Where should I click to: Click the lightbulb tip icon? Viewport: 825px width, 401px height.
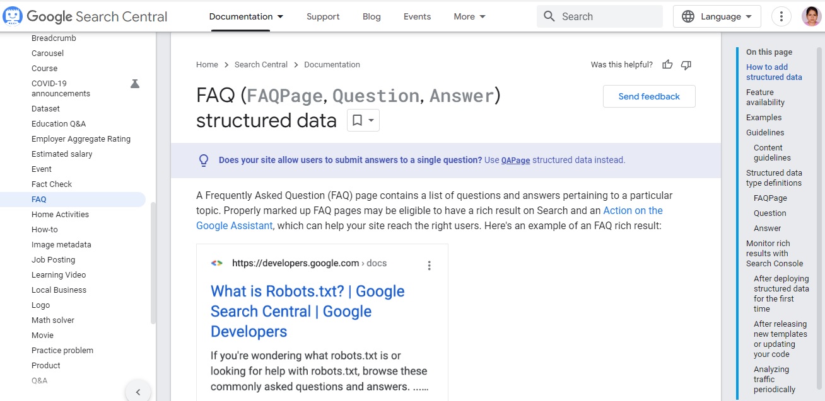click(204, 161)
